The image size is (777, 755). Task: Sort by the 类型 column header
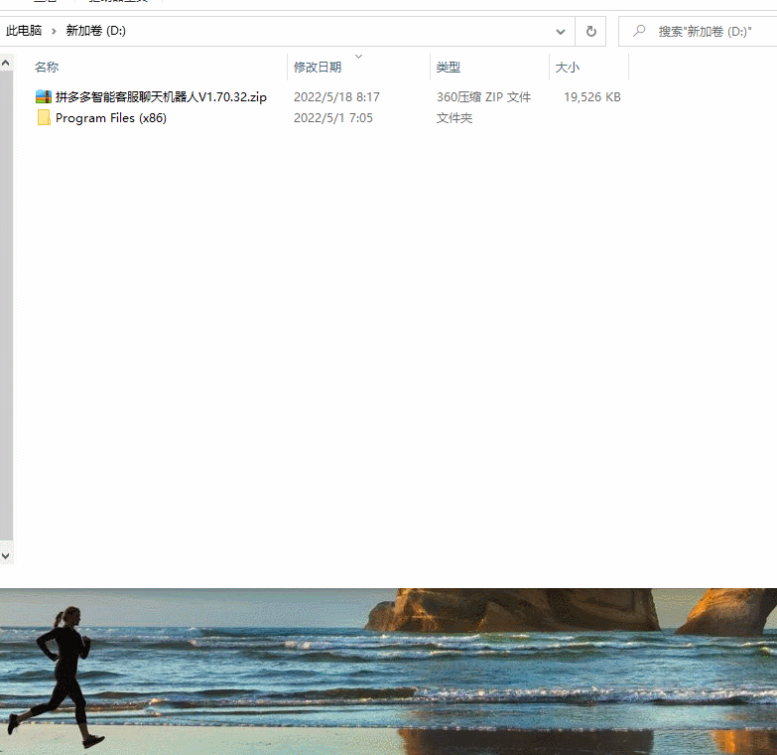(448, 67)
